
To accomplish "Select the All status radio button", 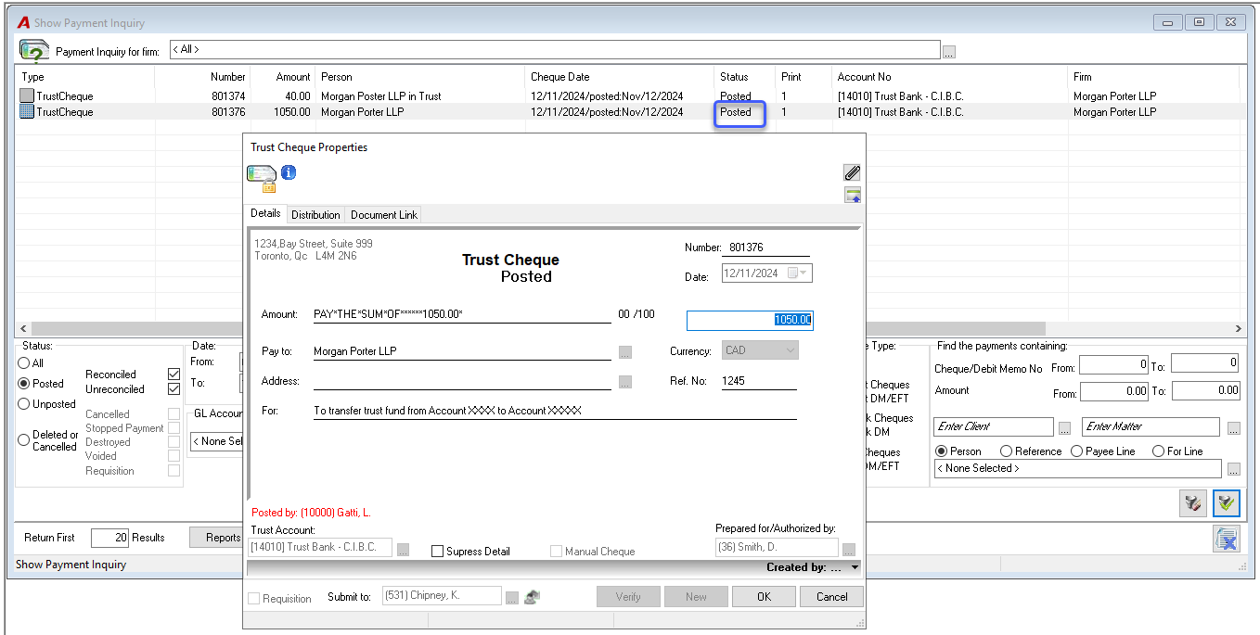I will (25, 363).
